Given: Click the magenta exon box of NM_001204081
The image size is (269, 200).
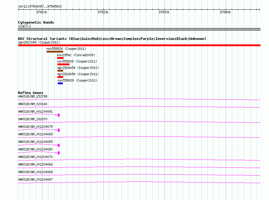Looking at the screenshot, I should pyautogui.click(x=59, y=115).
